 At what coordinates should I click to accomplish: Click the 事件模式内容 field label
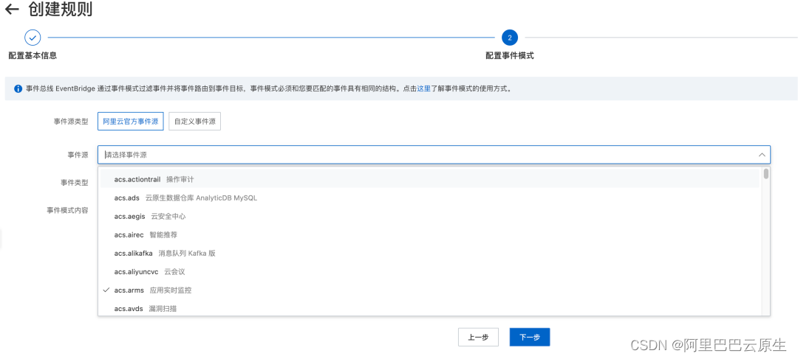pos(68,210)
